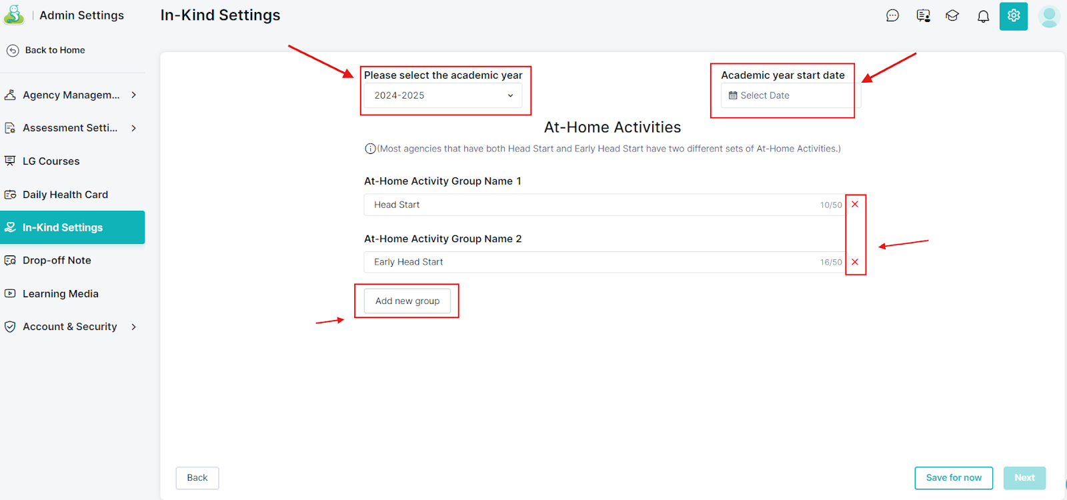Click the Add new group button
This screenshot has width=1067, height=500.
[407, 301]
